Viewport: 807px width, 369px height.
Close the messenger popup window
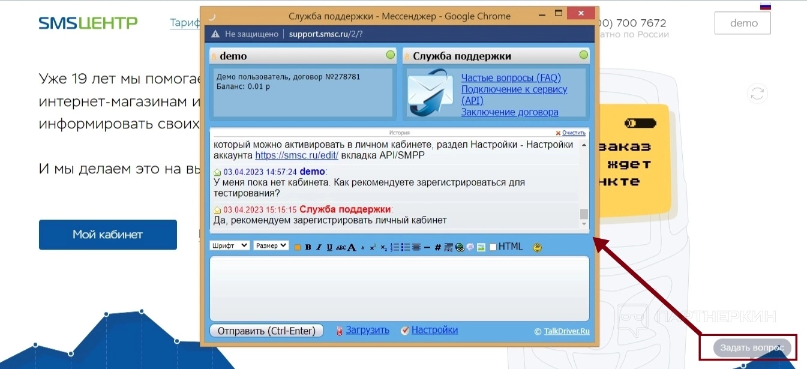(581, 13)
